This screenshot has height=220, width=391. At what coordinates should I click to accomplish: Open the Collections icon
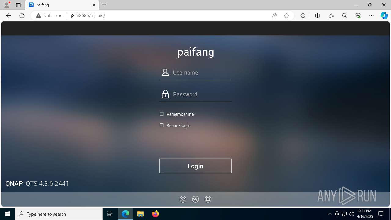click(x=345, y=16)
